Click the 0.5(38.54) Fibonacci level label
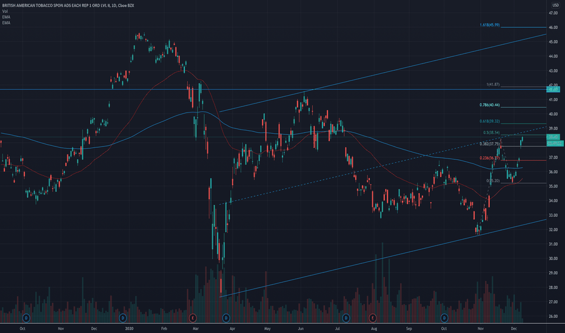This screenshot has height=333, width=565. [x=491, y=133]
